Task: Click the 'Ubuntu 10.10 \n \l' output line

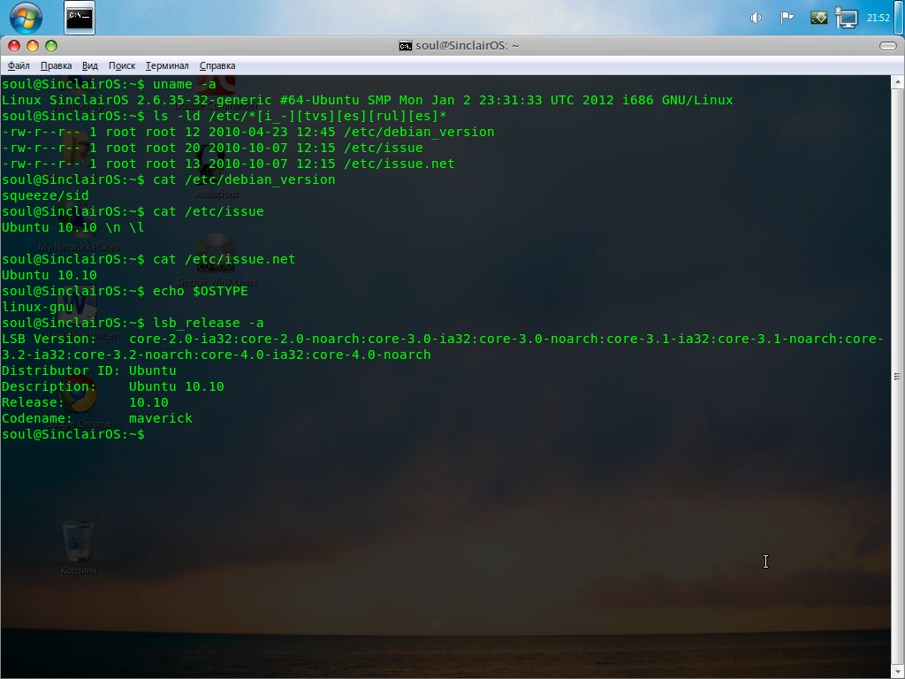Action: click(72, 227)
